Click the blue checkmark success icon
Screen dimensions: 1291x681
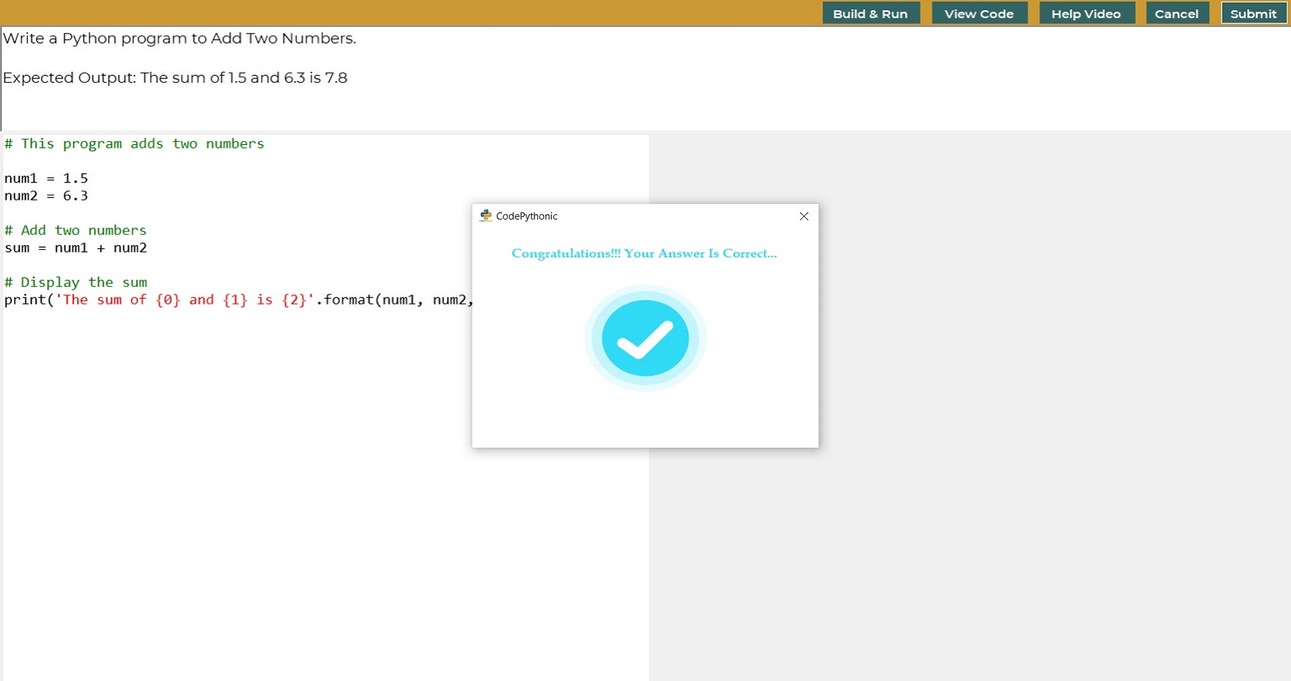(x=645, y=338)
